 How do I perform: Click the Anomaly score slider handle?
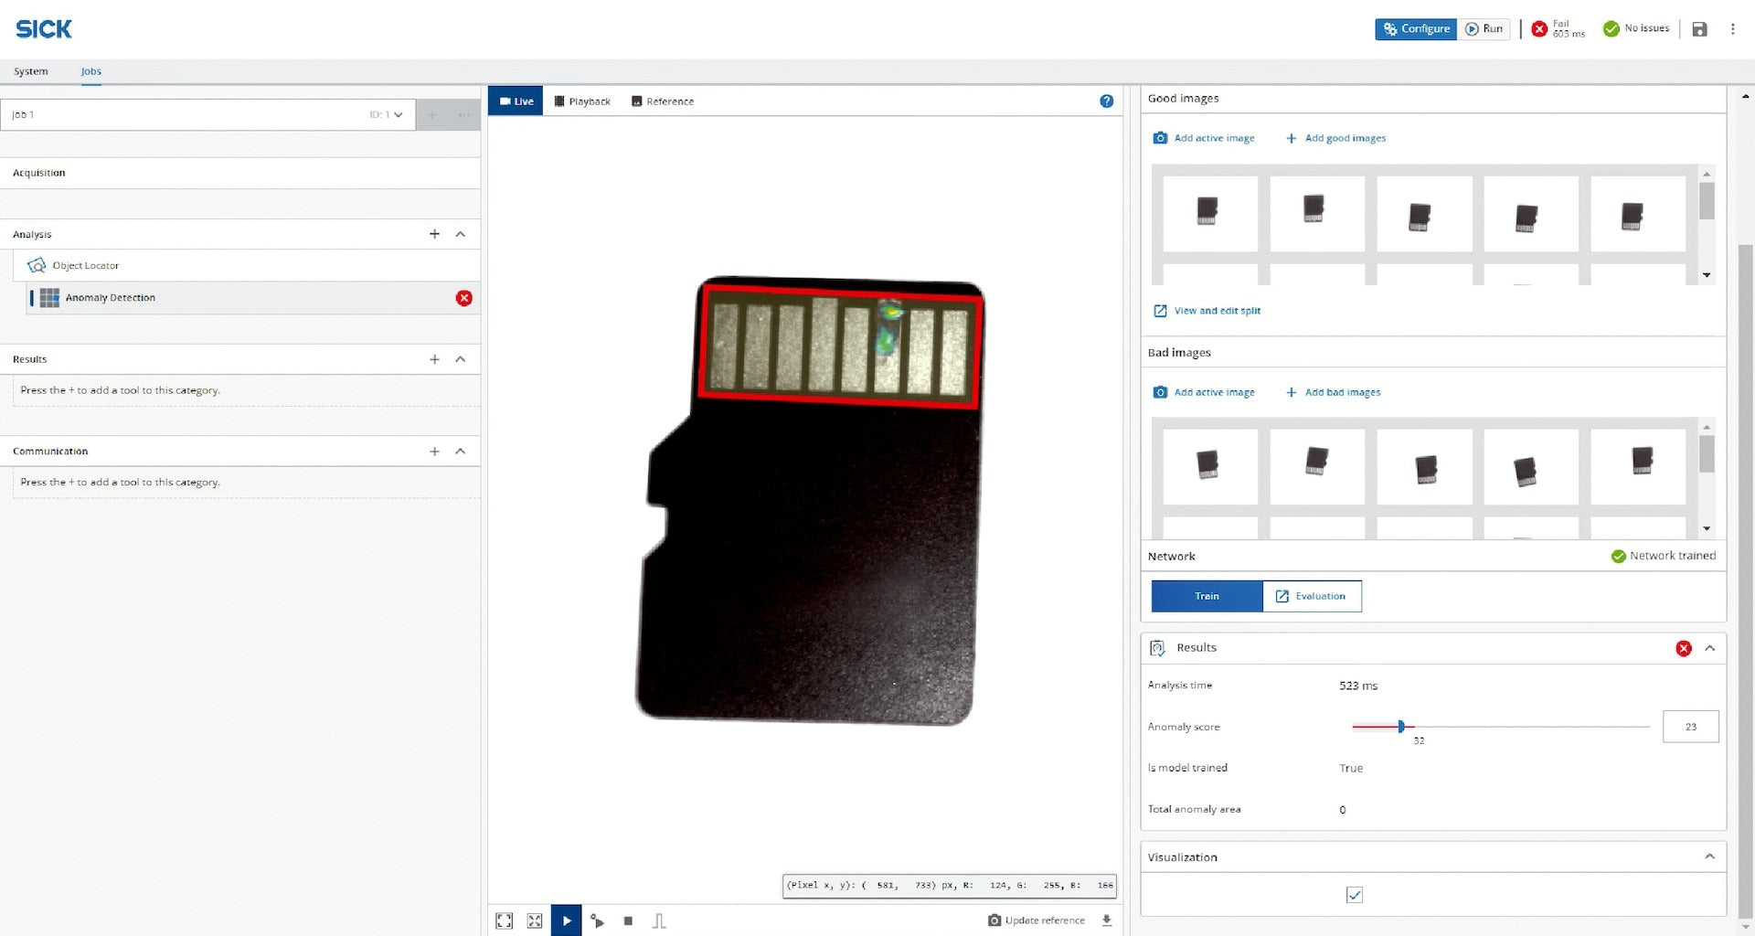pos(1400,727)
